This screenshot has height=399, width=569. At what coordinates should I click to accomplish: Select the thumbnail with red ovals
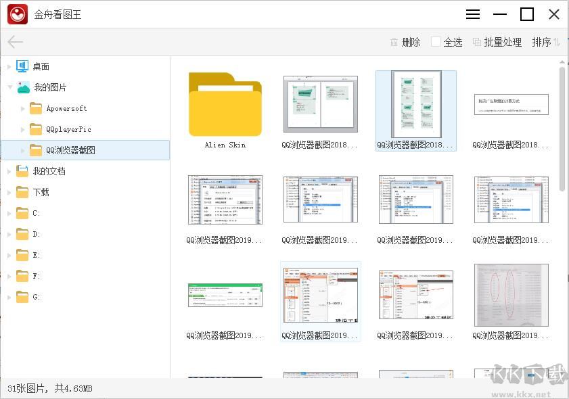[511, 295]
